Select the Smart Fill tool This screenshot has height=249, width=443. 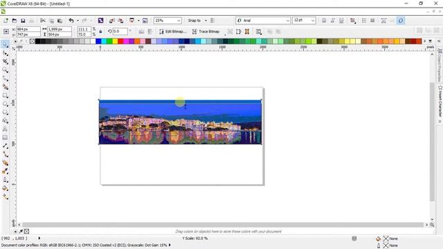pyautogui.click(x=5, y=86)
